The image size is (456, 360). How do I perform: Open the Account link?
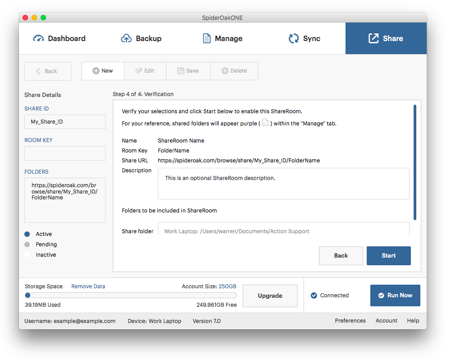coord(386,320)
